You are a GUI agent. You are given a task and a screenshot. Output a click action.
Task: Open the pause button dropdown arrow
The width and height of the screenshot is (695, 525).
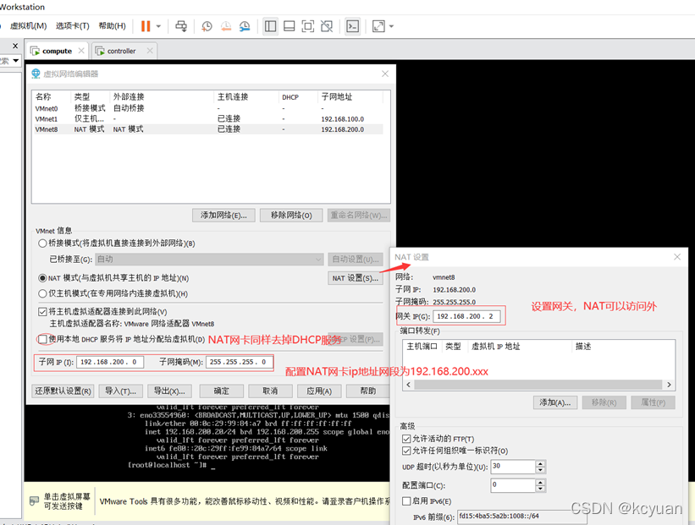(158, 26)
